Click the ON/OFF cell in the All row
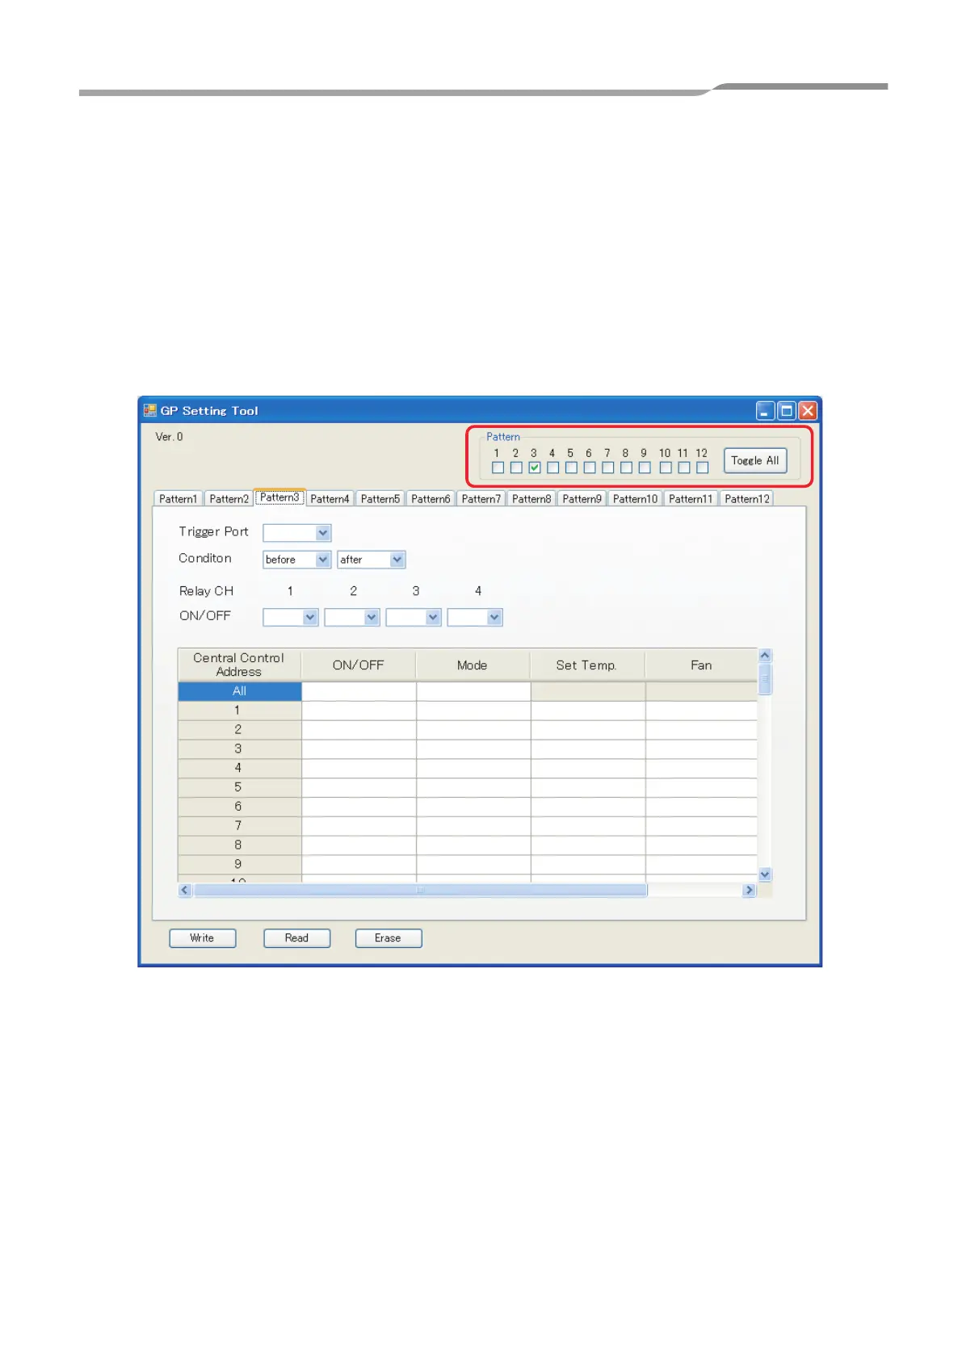962x1359 pixels. 359,691
